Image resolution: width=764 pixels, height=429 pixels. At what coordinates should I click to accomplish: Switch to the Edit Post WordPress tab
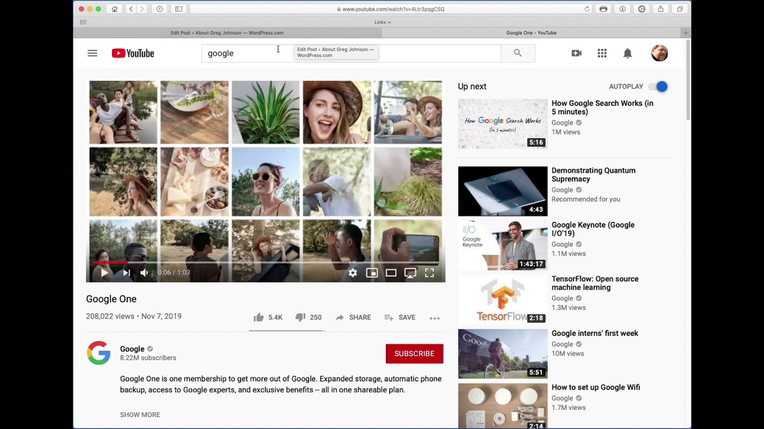227,33
